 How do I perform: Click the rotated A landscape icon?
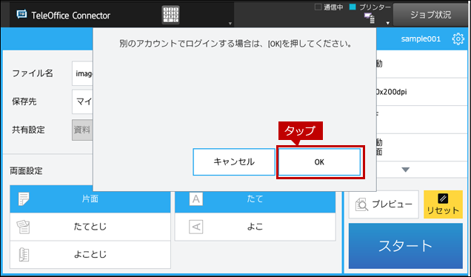196,227
